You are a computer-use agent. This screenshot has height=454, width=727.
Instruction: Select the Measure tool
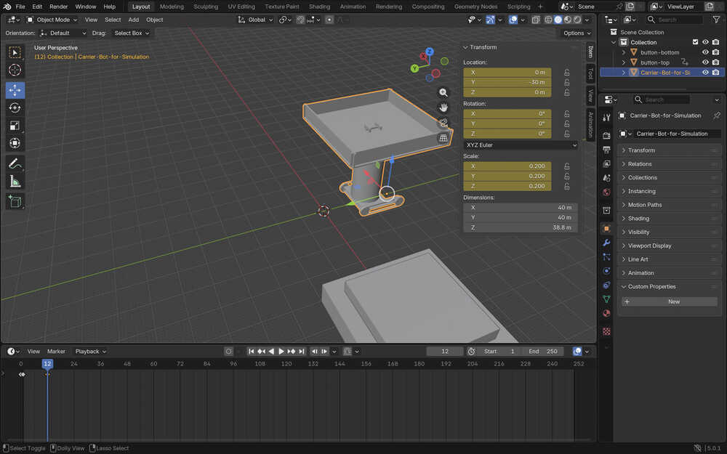click(x=15, y=181)
